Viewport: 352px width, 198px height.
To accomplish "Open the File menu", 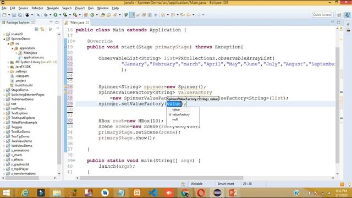I will (x=4, y=8).
